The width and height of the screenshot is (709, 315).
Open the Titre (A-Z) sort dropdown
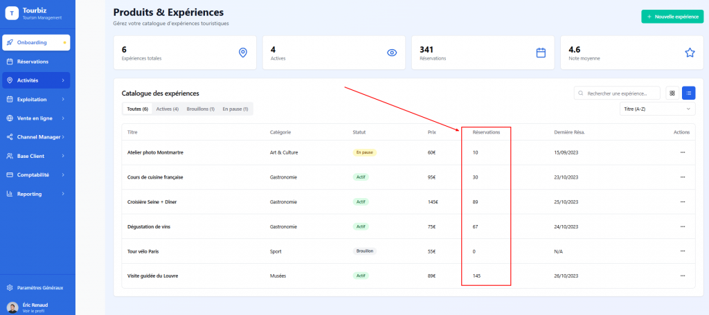pos(657,109)
